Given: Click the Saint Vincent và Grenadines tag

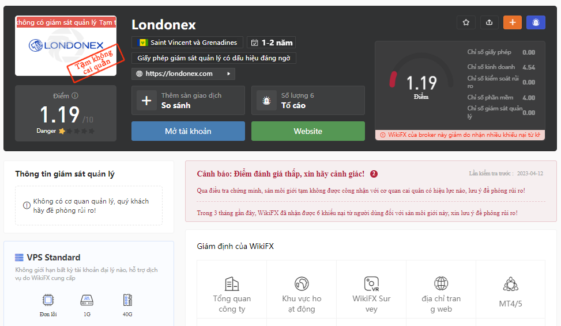Looking at the screenshot, I should click(187, 43).
